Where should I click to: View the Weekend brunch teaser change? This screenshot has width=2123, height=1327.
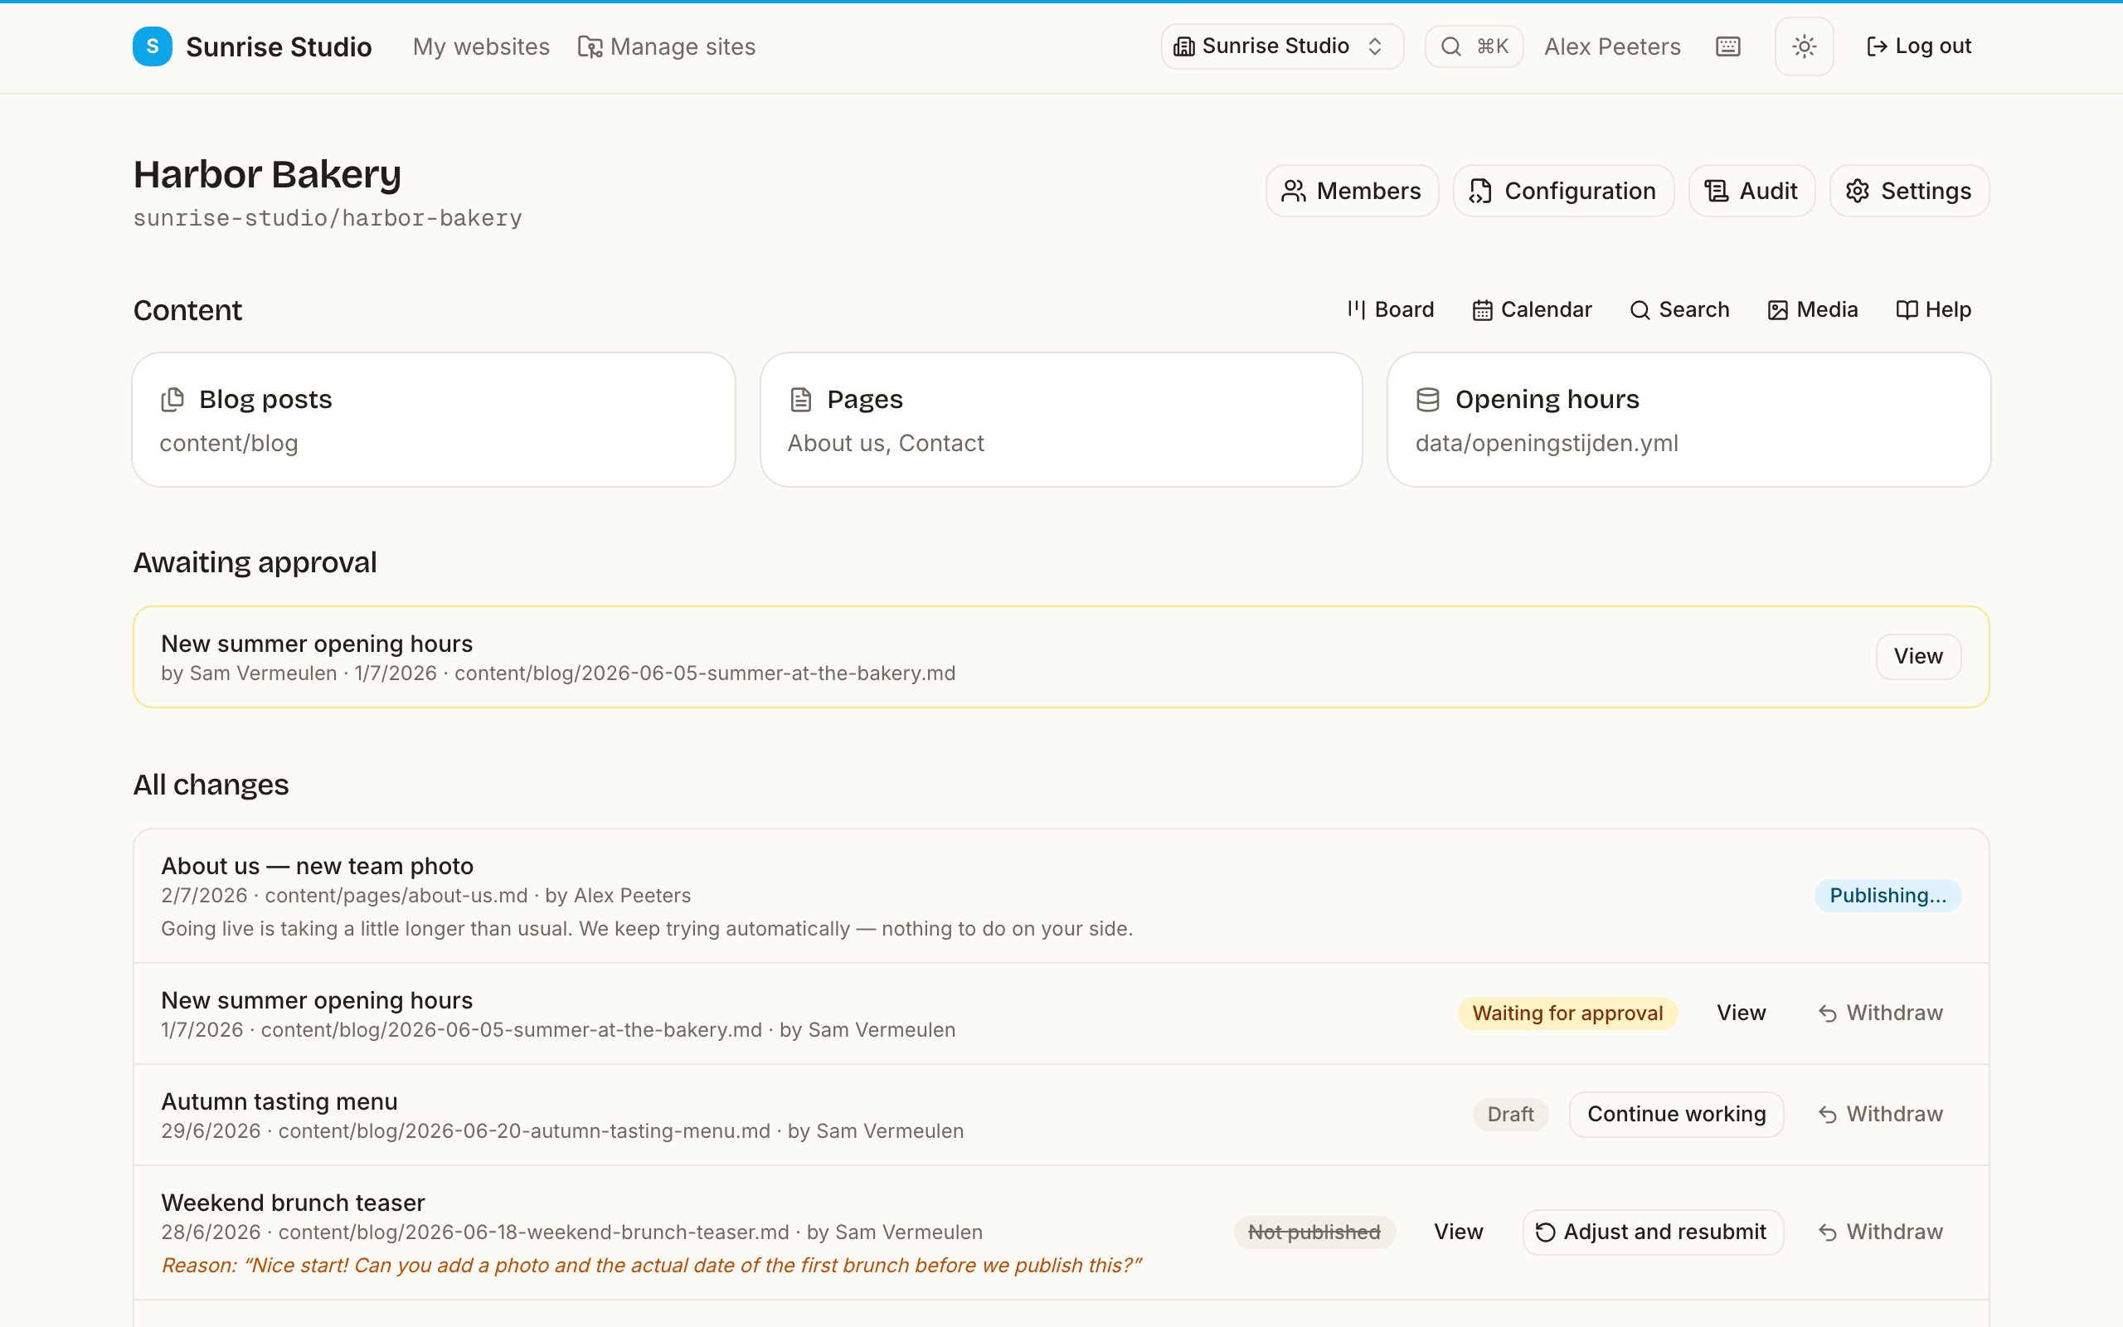tap(1458, 1232)
